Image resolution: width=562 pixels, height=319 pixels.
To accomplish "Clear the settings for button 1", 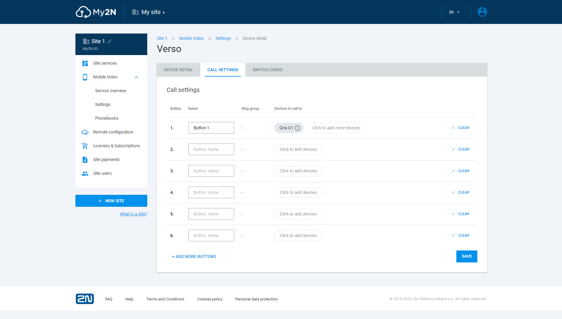I will tap(461, 128).
